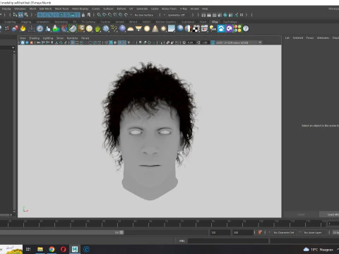Open the Mesh Tools menu
339x254 pixels.
[61, 8]
